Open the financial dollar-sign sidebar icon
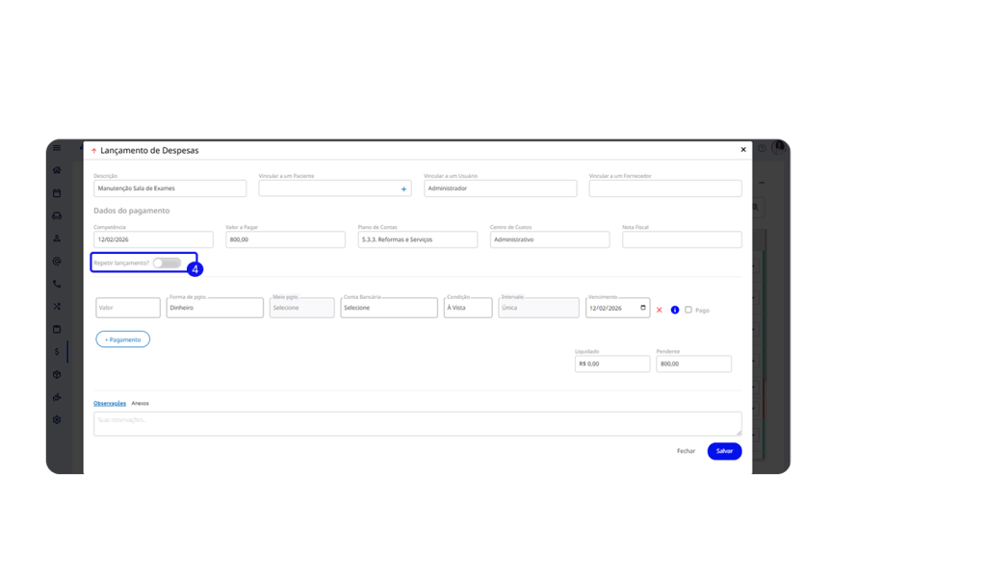 click(x=57, y=351)
